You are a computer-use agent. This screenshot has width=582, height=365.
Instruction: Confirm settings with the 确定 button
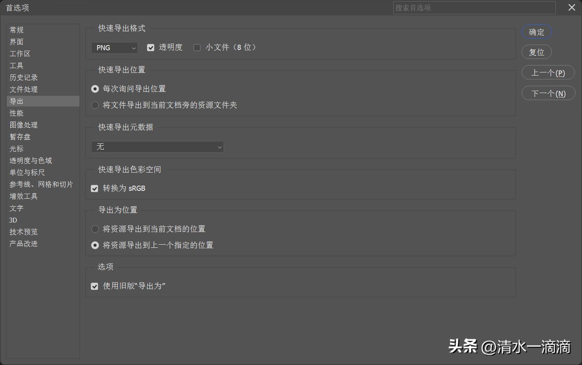536,32
